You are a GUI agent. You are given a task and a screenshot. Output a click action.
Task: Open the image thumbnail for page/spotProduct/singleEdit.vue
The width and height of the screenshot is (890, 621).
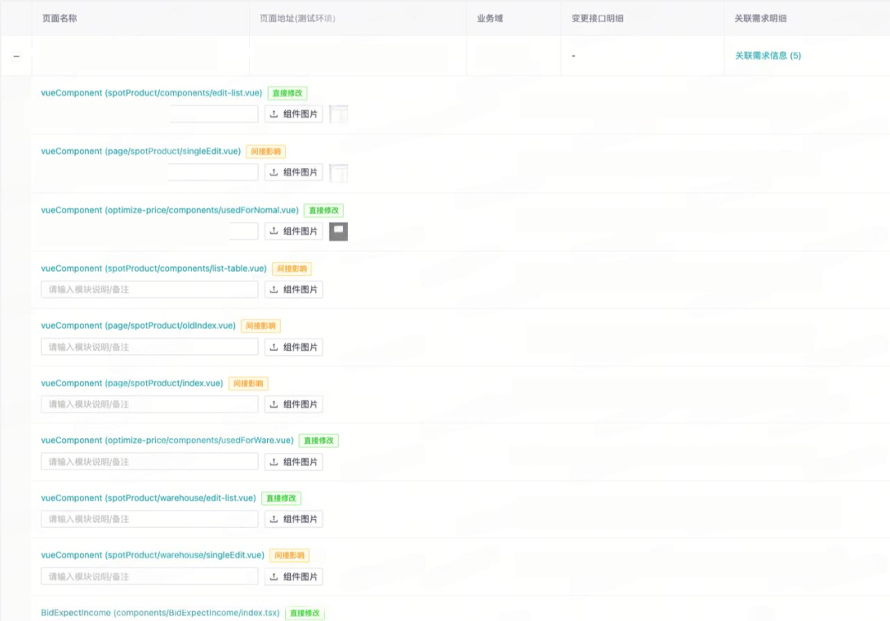(339, 172)
